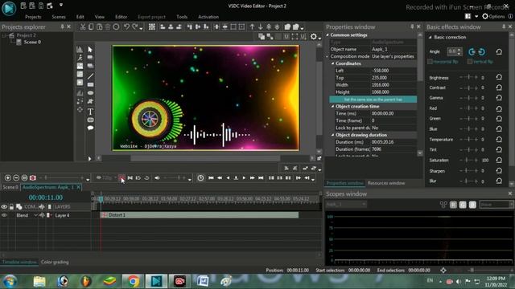515x289 pixels.
Task: Click the timeline zoom out minus icon
Action: [x=16, y=178]
